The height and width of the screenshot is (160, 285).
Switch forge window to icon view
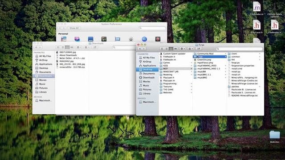point(162,48)
